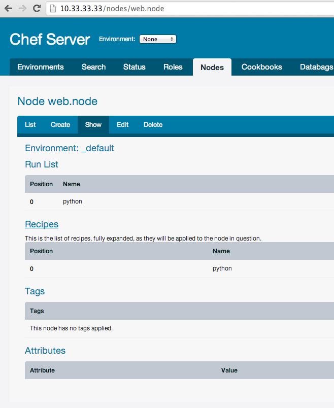This screenshot has width=334, height=408.
Task: Click the Value column header
Action: (229, 370)
